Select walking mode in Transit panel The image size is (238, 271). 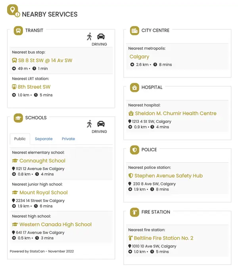[x=90, y=37]
